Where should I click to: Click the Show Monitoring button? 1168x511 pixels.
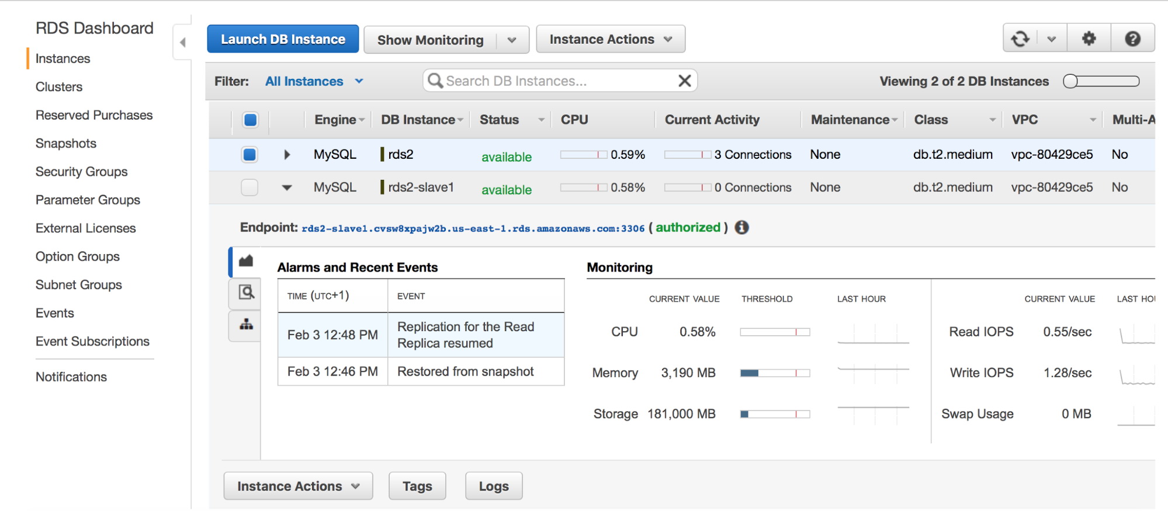(431, 40)
